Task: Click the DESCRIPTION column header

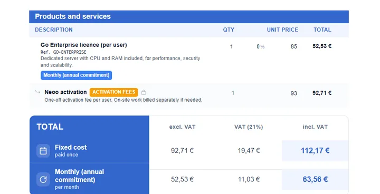Action: (x=53, y=30)
